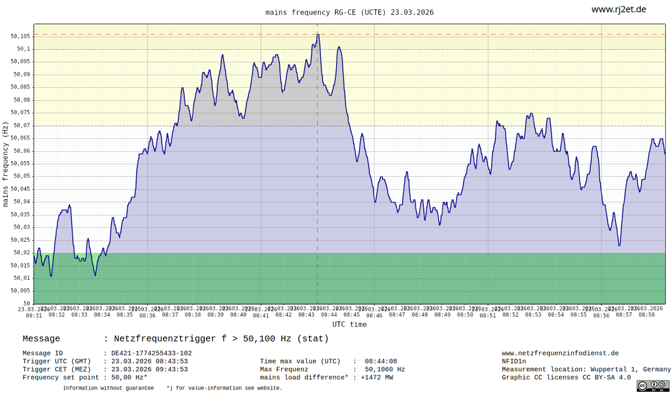Viewport: 672px width, 394px height.
Task: Click the UTC time axis label
Action: coord(350,324)
